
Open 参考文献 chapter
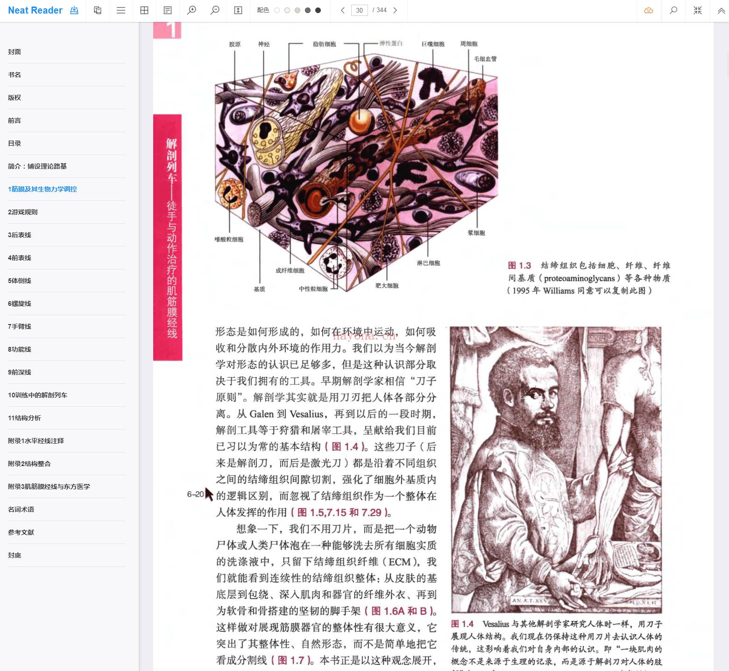(67, 532)
